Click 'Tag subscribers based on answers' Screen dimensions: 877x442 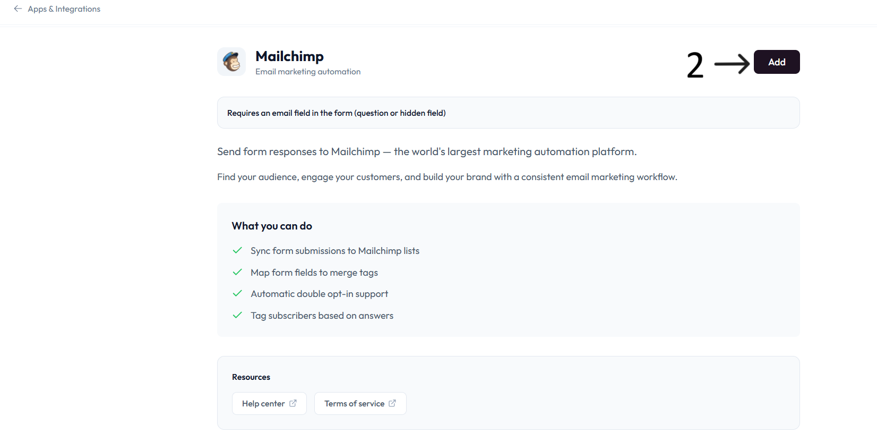coord(322,316)
